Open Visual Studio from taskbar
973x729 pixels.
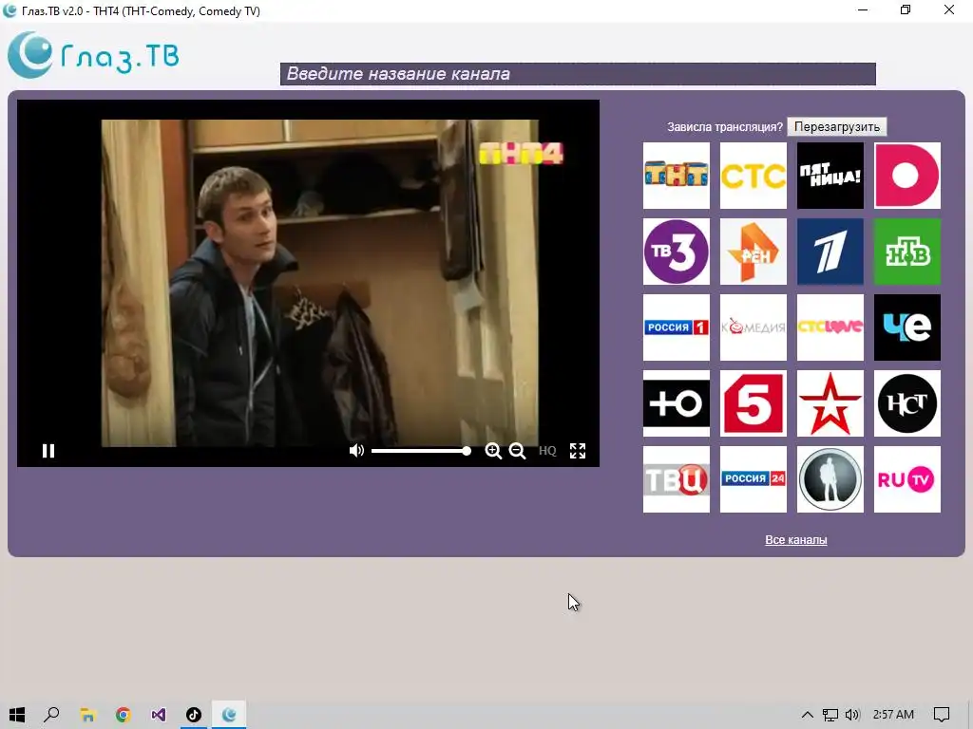159,715
